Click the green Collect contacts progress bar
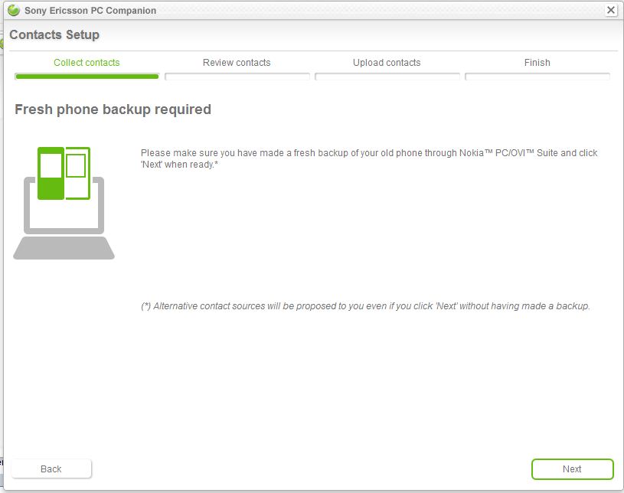624x493 pixels. coord(87,77)
